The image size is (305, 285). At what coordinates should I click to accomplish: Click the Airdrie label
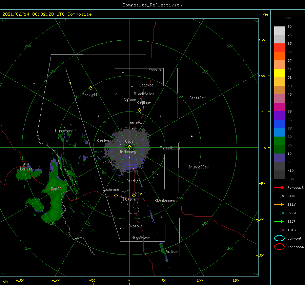point(134,181)
